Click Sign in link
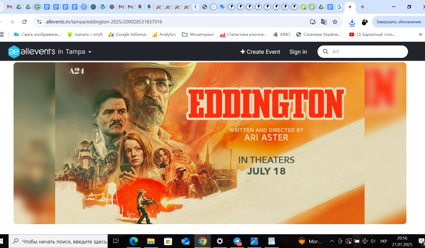425x248 pixels. click(298, 52)
